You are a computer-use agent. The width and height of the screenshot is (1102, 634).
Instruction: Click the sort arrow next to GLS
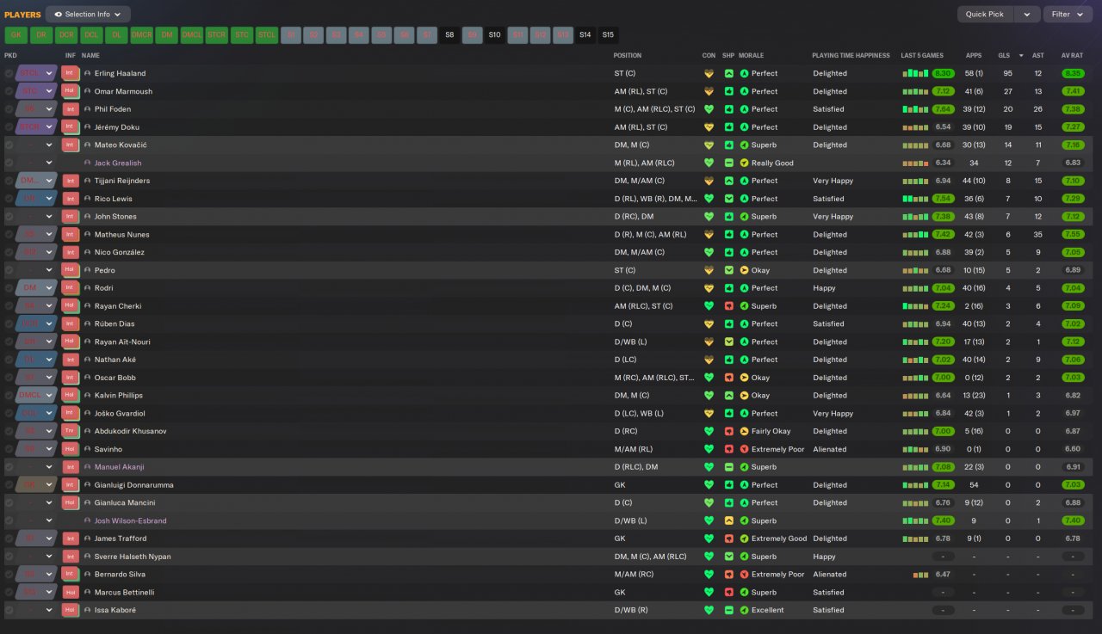[x=1021, y=55]
